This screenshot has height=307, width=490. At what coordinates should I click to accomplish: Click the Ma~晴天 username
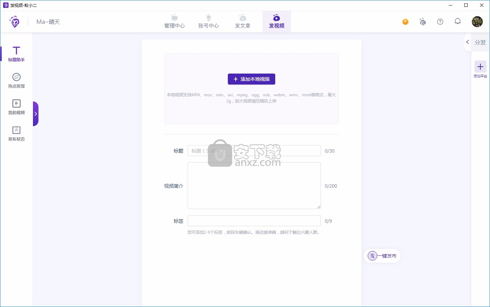point(48,22)
